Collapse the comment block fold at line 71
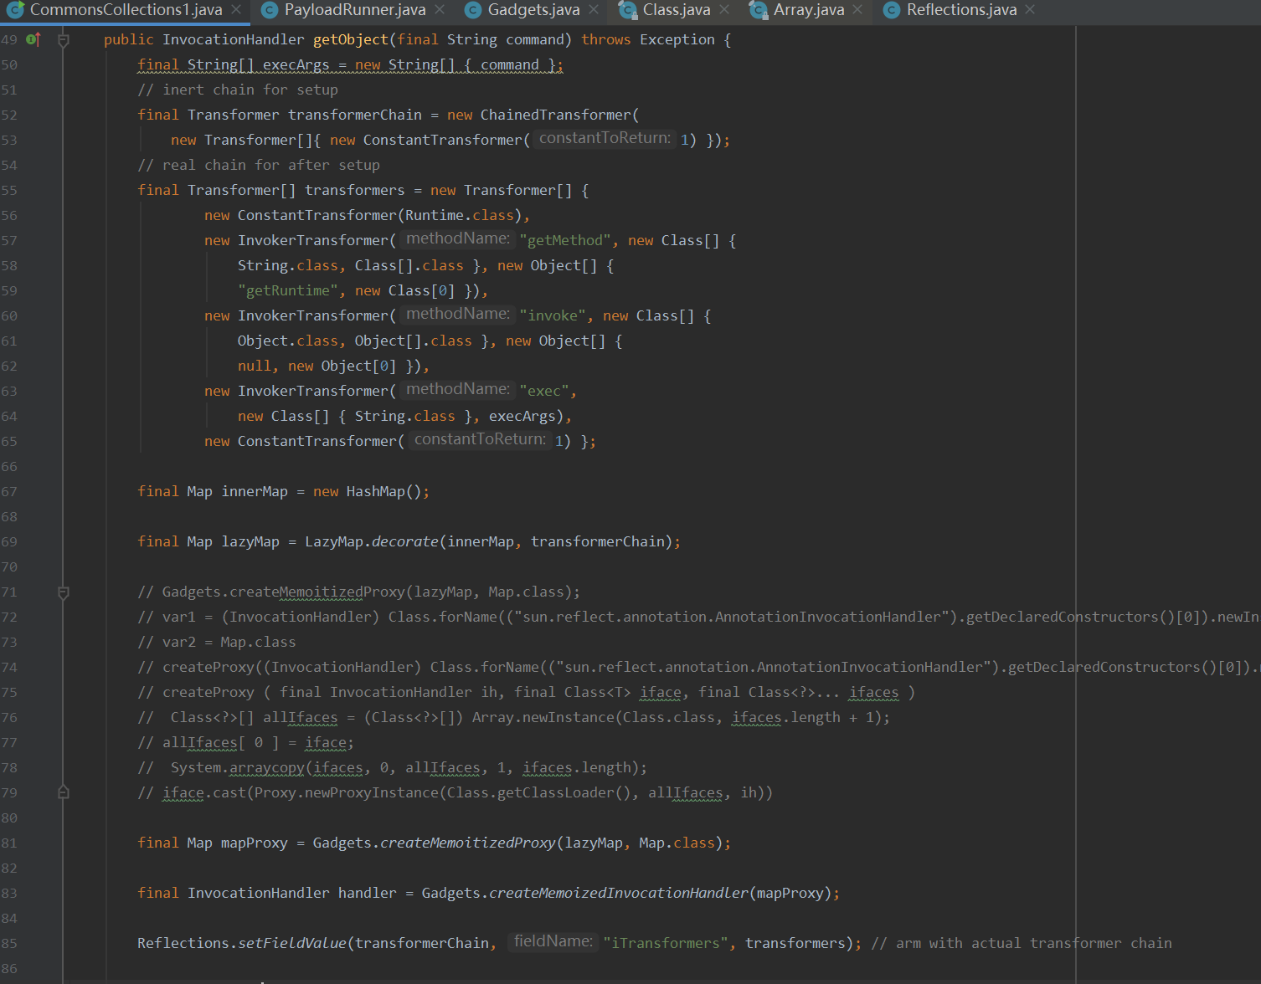 [64, 592]
